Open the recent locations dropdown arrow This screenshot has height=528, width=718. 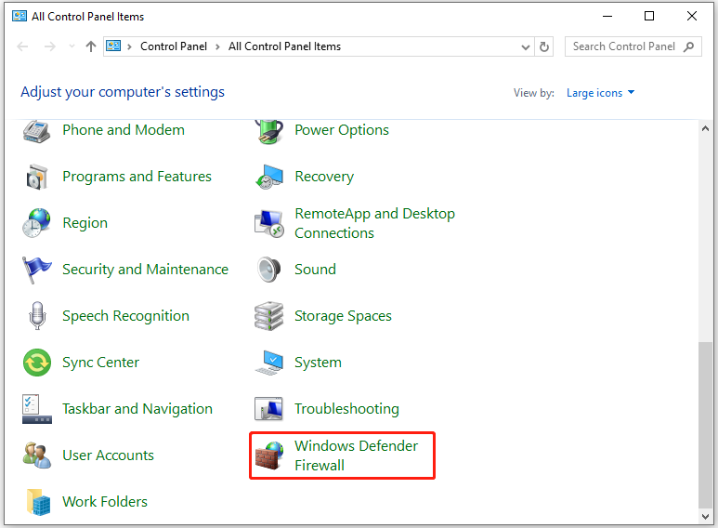(x=72, y=46)
